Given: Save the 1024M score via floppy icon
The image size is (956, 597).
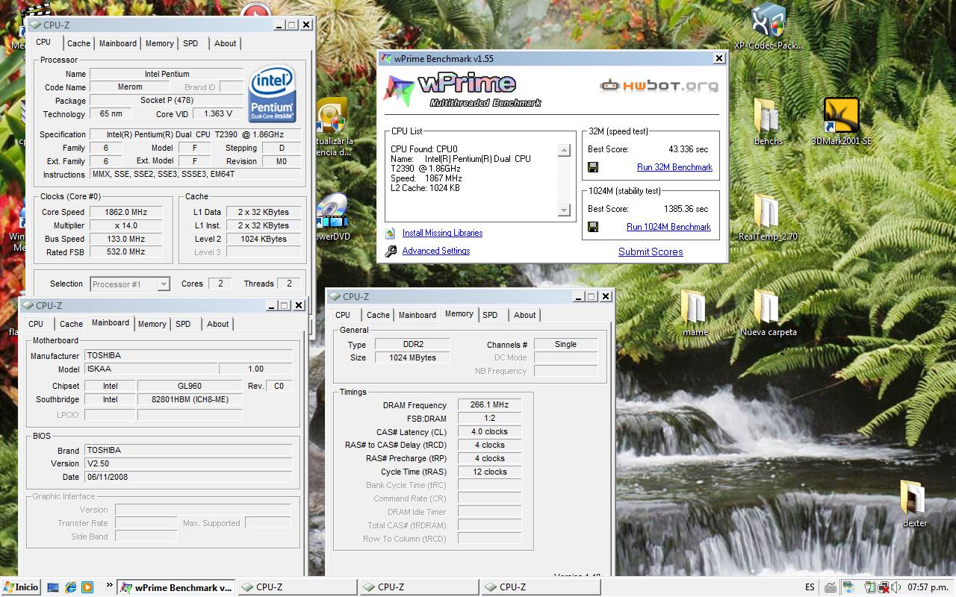Looking at the screenshot, I should [593, 227].
